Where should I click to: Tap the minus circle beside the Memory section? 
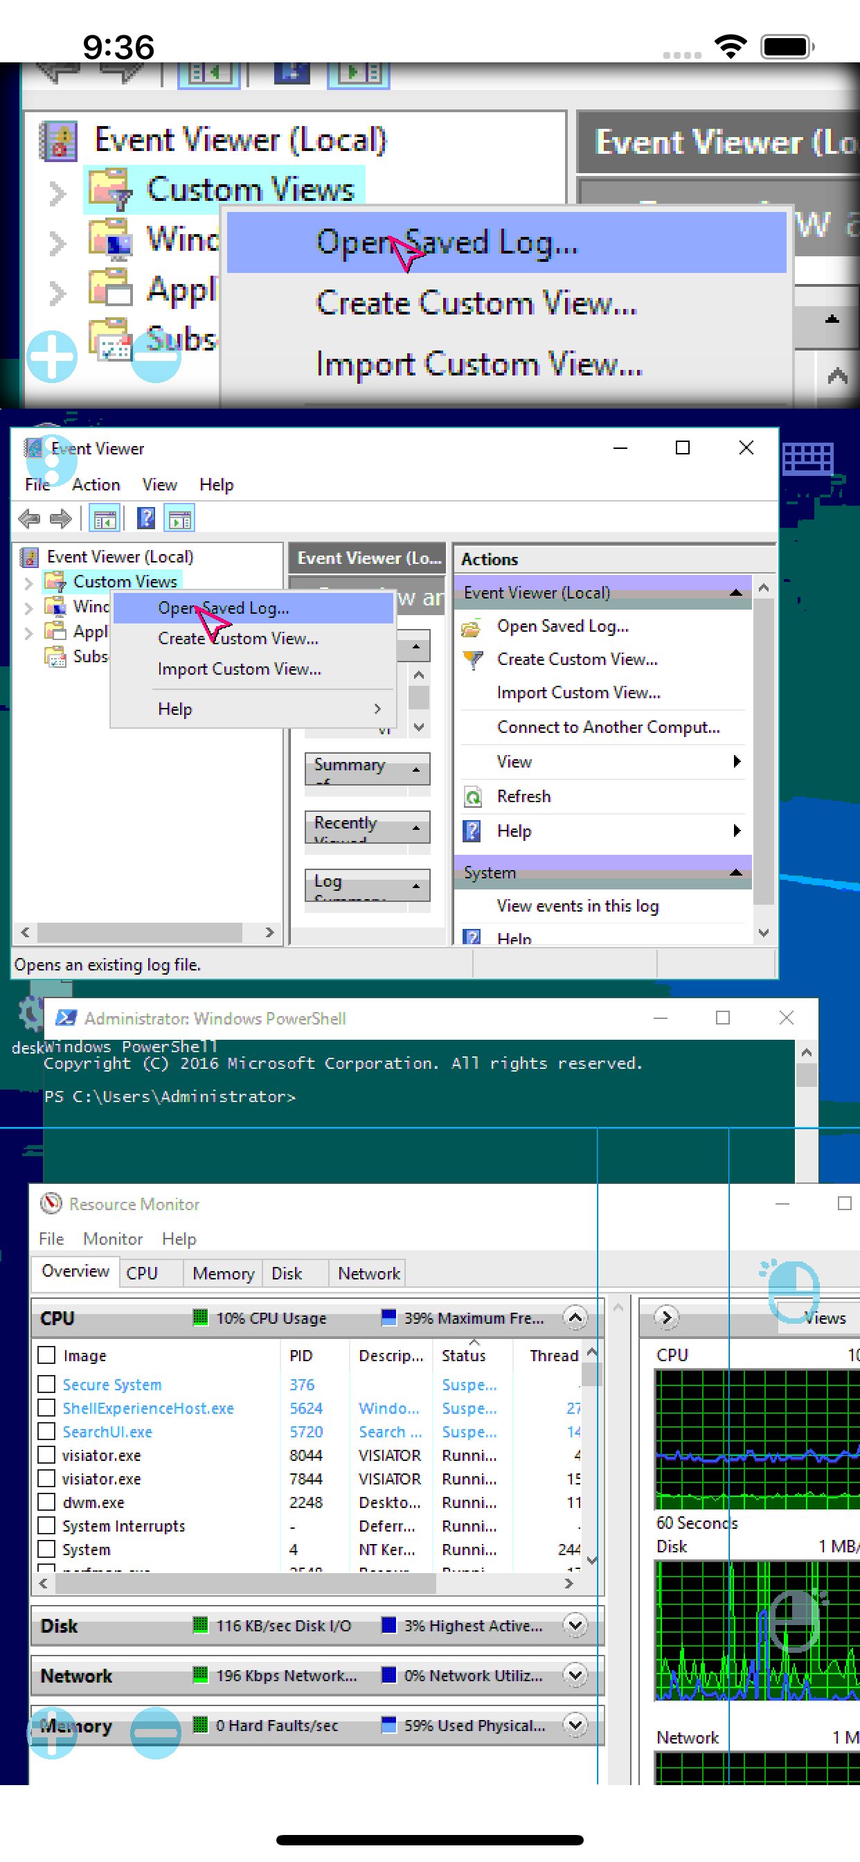point(155,1733)
